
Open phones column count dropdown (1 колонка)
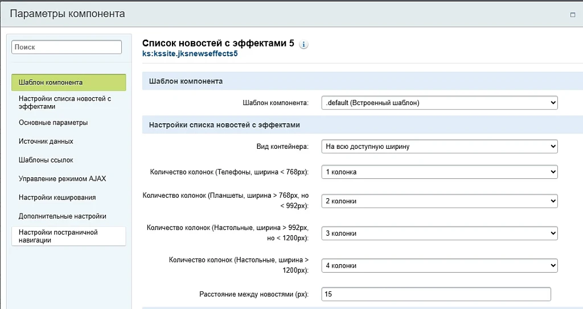[x=439, y=172]
